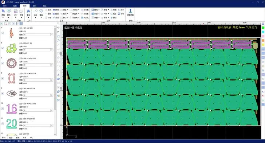The image size is (265, 143).
Task: Toggle checkbox for part 6 named 223-1
Action: pos(3,48)
